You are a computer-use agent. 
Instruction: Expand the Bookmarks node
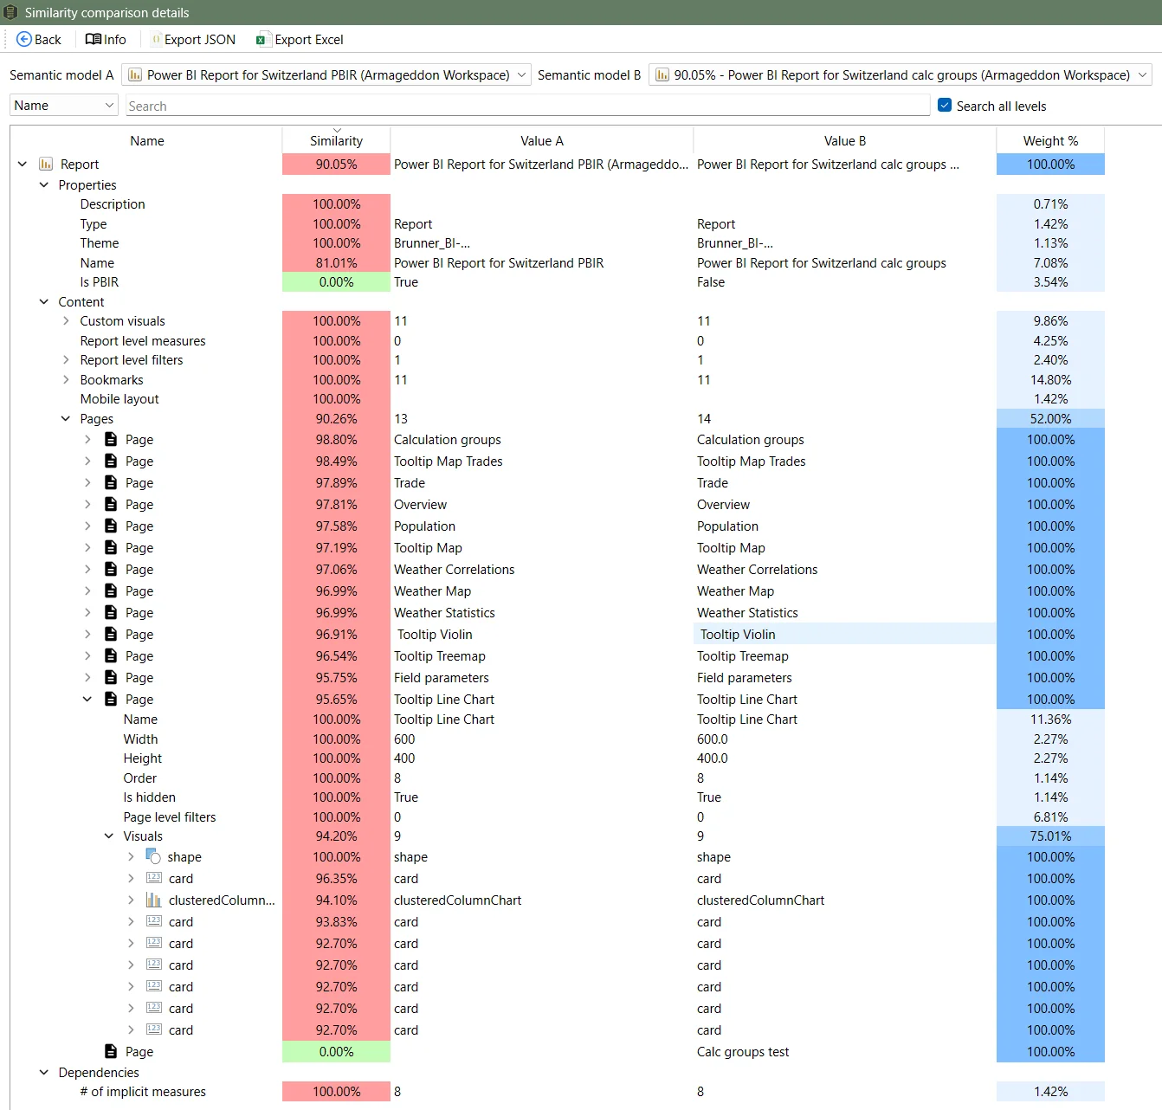coord(66,379)
